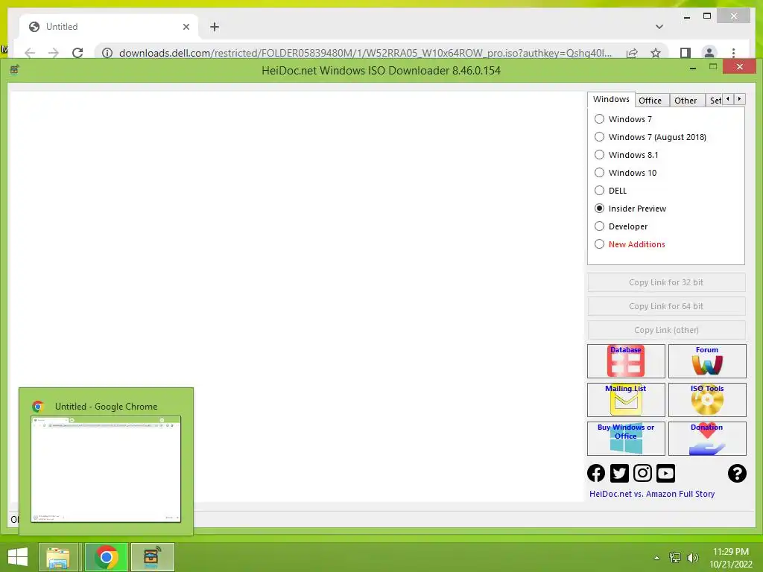Viewport: 763px width, 572px height.
Task: Open Chrome side panel
Action: 686,53
